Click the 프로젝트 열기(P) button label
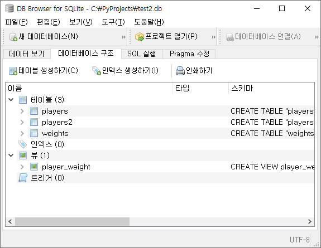The height and width of the screenshot is (248, 321). point(171,37)
